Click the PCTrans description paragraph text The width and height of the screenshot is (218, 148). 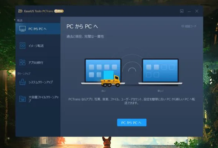pos(132,101)
